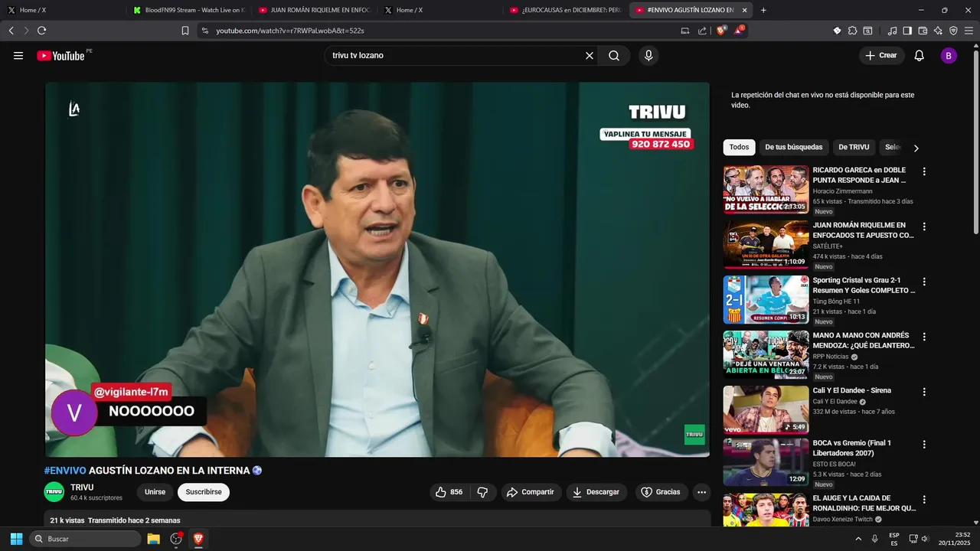The image size is (980, 551).
Task: Go to the YouTube home logo
Action: point(60,55)
